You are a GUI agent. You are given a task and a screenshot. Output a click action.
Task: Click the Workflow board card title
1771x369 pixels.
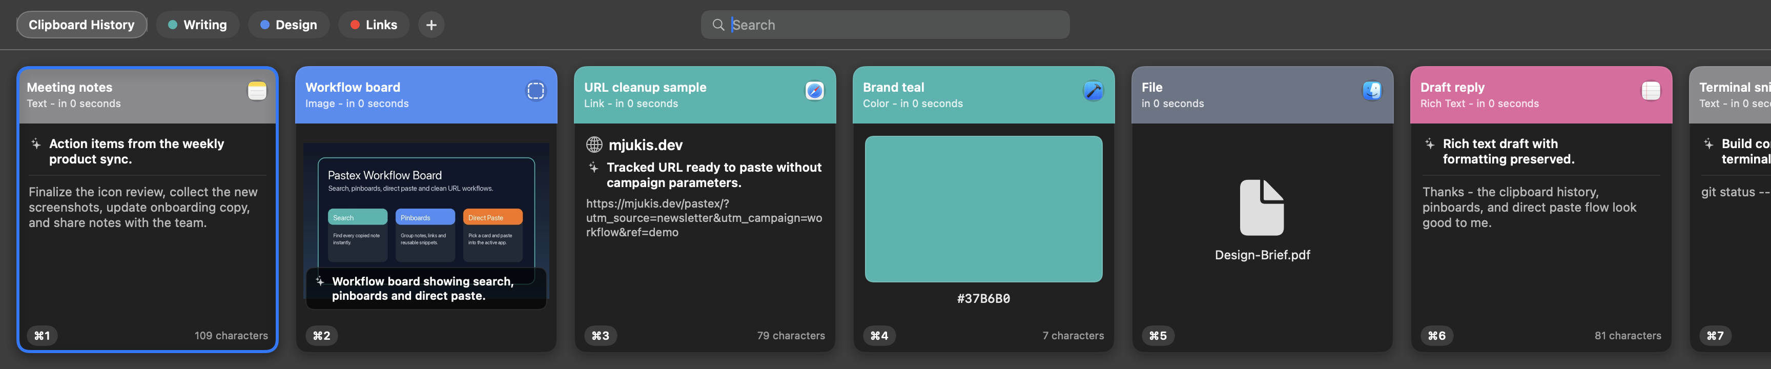(x=353, y=87)
